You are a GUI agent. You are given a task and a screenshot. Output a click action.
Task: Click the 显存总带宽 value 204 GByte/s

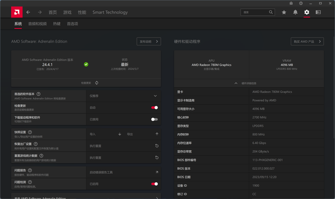260,152
